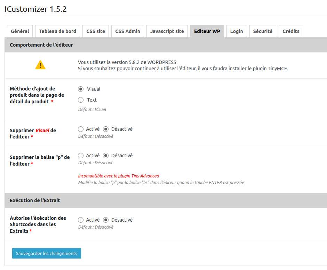Choose Désactivé for Supprimer la balise "p"

click(x=106, y=156)
